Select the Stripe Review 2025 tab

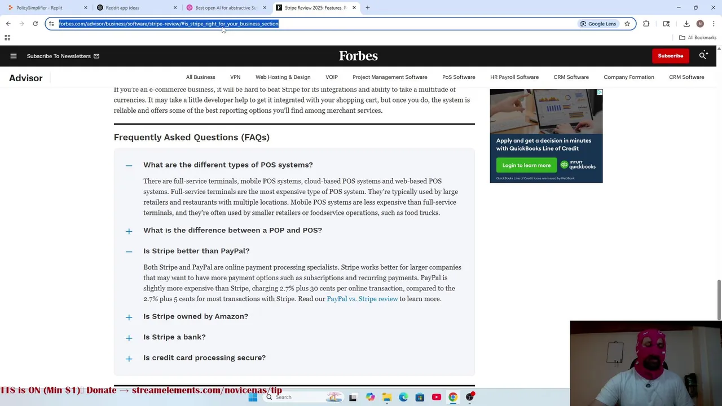(x=315, y=8)
